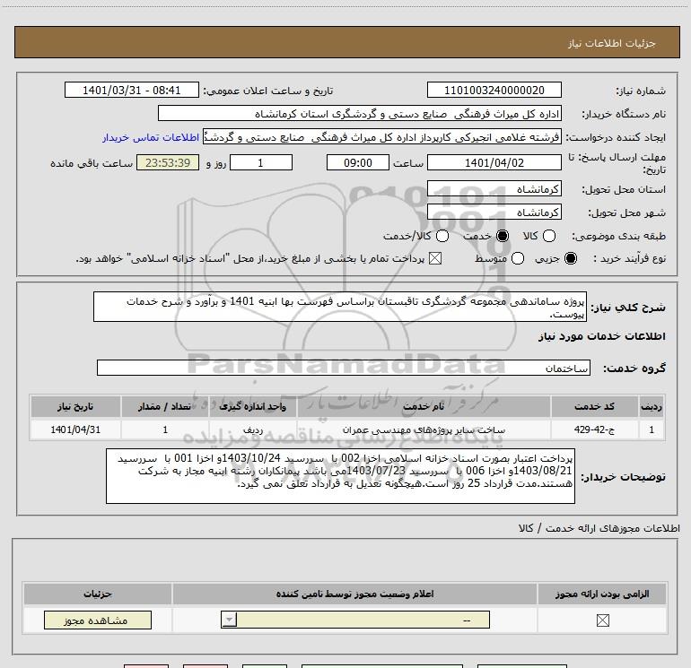Screen dimensions: 691x668
Task: Select the متوسط purchase type radio
Action: point(518,258)
